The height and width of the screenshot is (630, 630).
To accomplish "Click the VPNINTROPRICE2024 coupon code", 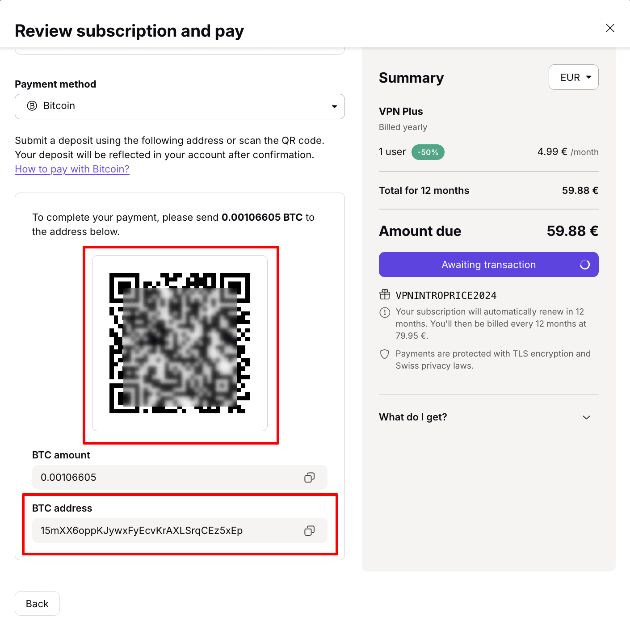I will point(446,295).
